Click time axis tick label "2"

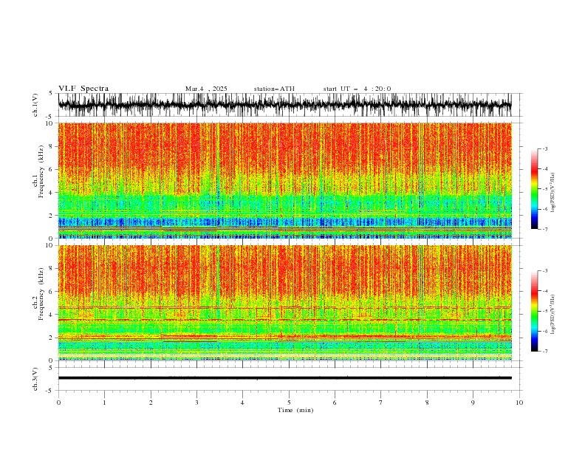tap(151, 403)
